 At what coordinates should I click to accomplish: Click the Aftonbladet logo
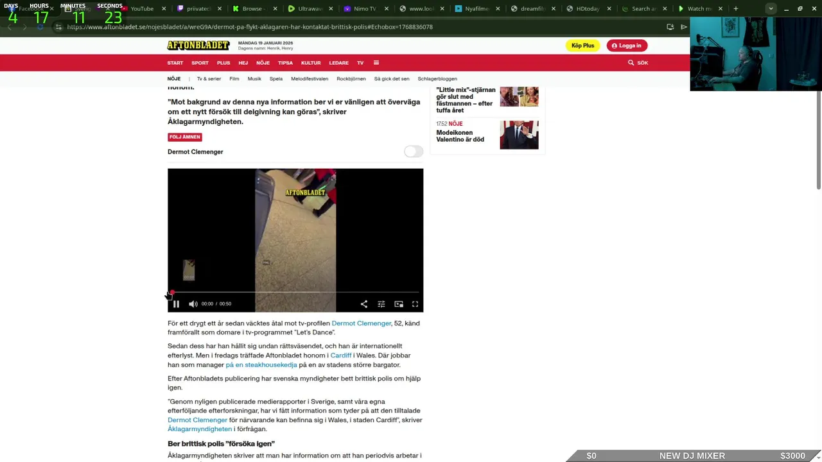[x=198, y=46]
